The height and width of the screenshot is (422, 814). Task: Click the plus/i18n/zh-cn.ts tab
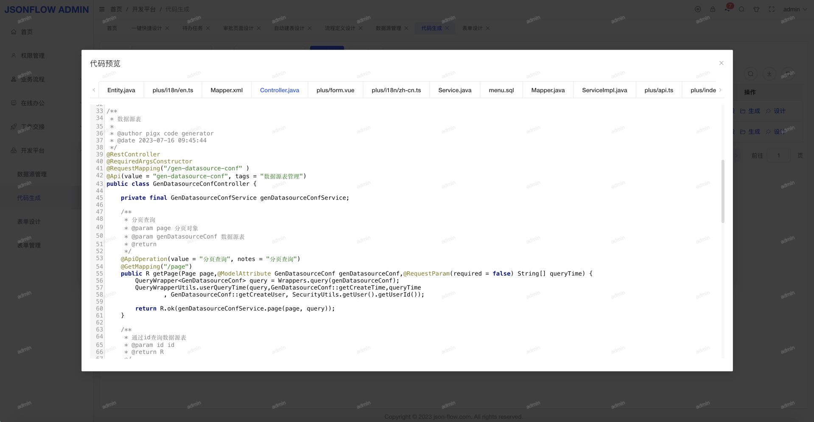[x=396, y=90]
